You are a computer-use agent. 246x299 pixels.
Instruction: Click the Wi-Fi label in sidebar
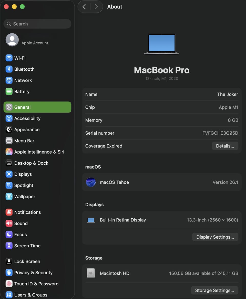point(20,58)
